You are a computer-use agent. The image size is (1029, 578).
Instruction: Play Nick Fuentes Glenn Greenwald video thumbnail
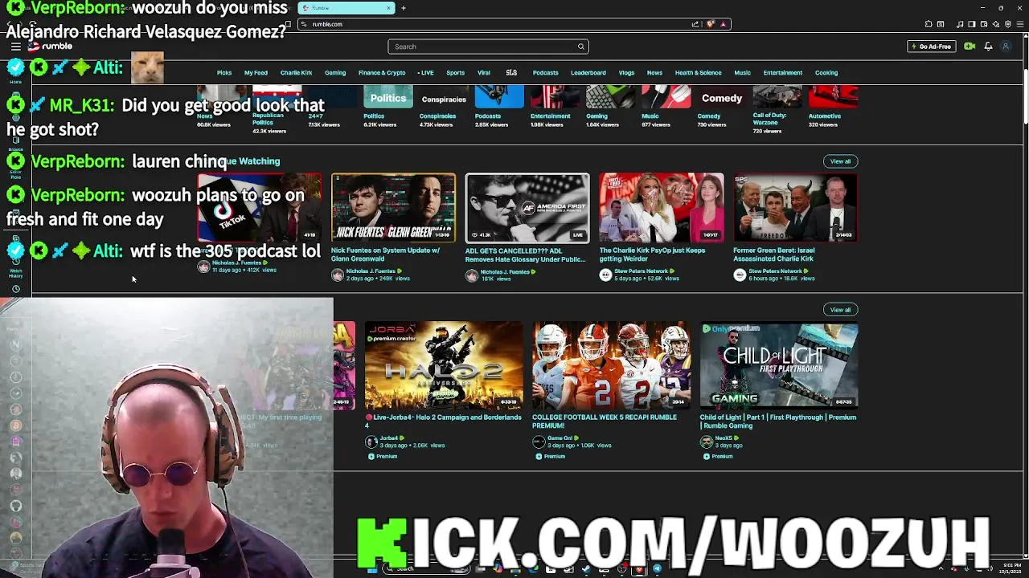(x=393, y=208)
